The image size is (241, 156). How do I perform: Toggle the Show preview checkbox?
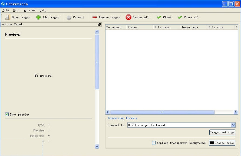(x=7, y=114)
